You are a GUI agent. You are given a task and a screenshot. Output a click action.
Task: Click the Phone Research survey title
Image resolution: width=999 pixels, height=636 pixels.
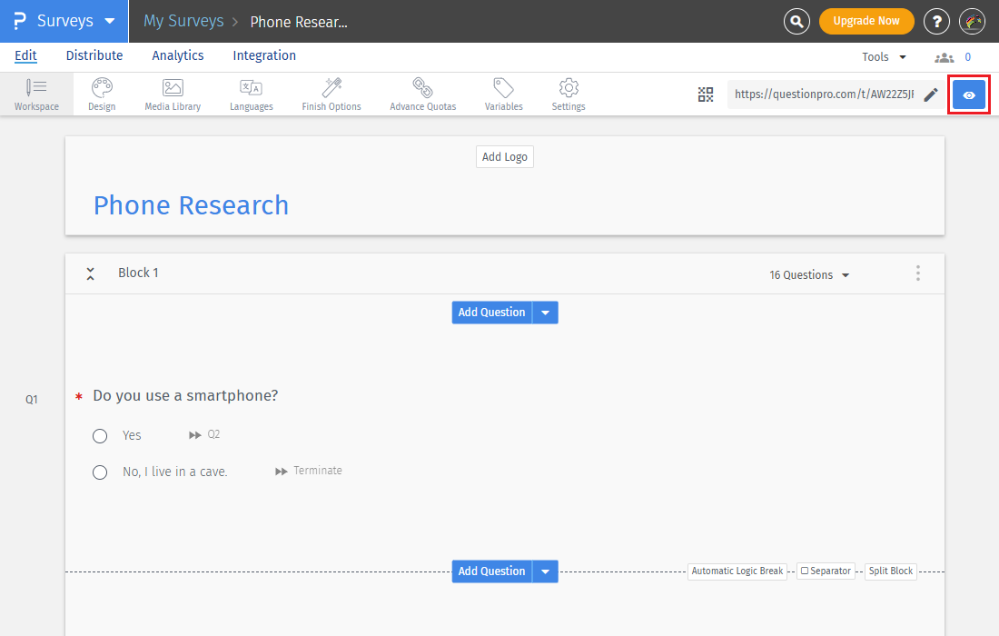191,205
